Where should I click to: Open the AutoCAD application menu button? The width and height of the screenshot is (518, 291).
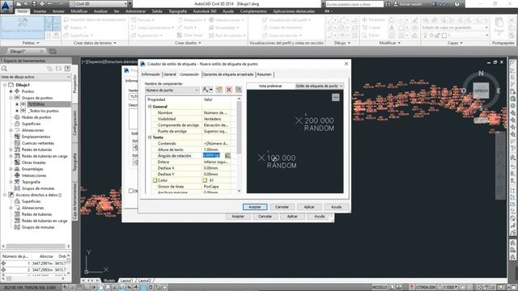pyautogui.click(x=6, y=6)
